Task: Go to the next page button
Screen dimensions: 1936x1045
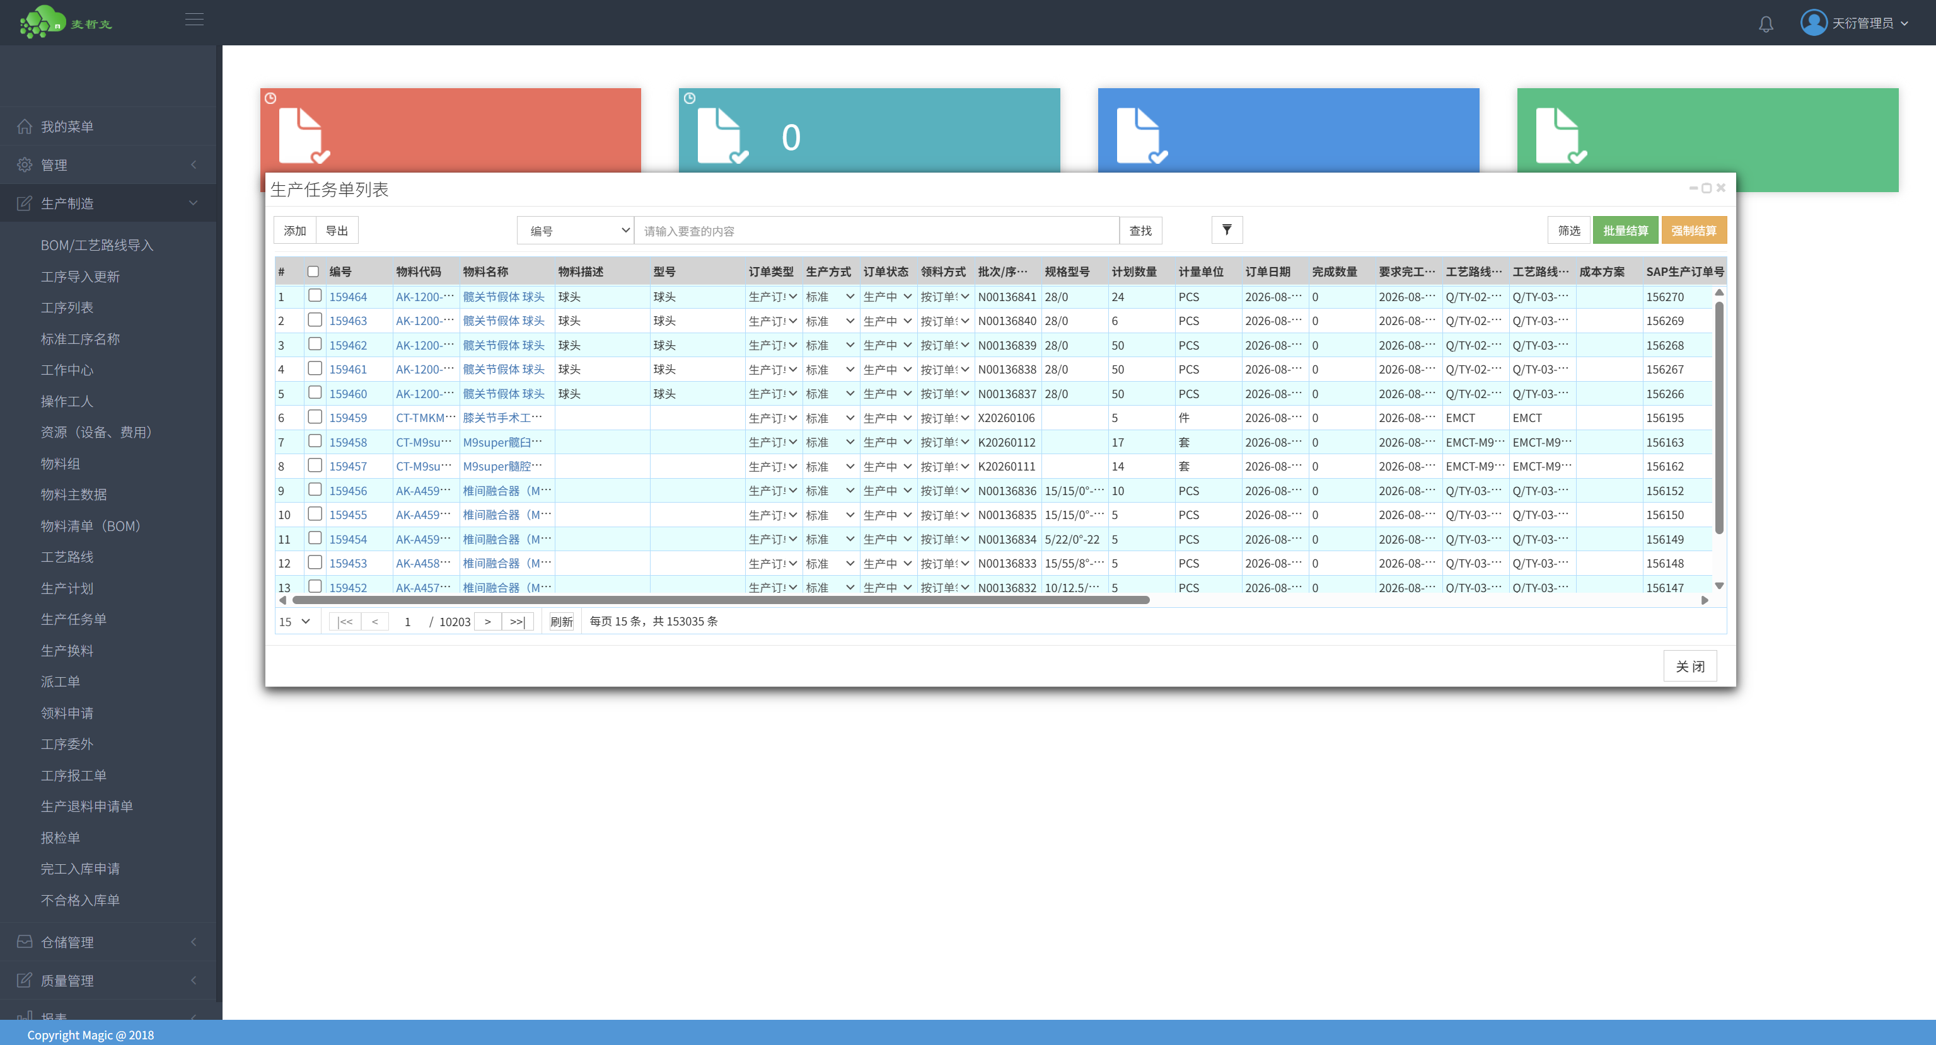Action: tap(488, 622)
